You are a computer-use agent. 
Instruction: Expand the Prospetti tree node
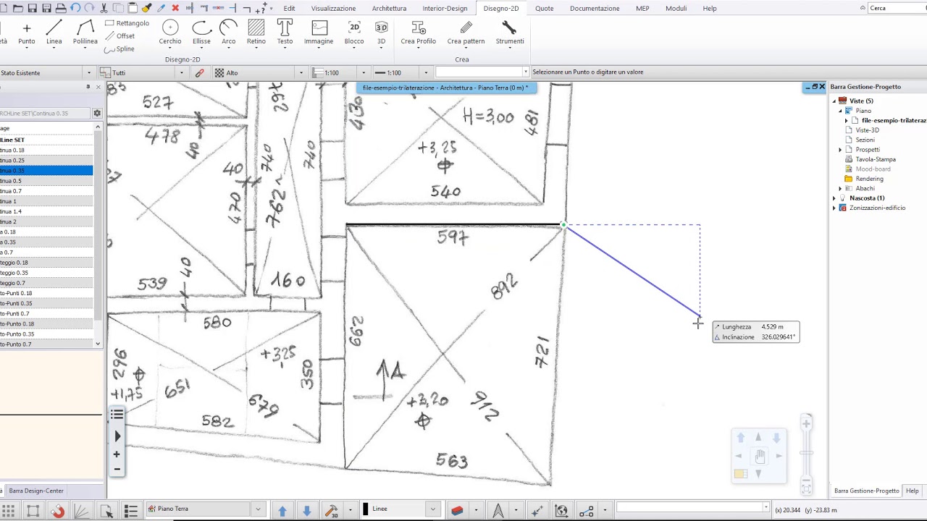pyautogui.click(x=840, y=150)
